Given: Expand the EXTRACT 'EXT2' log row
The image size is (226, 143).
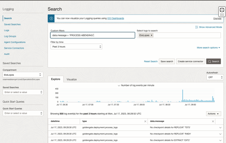Looking at the screenshot, I should (x=220, y=140).
